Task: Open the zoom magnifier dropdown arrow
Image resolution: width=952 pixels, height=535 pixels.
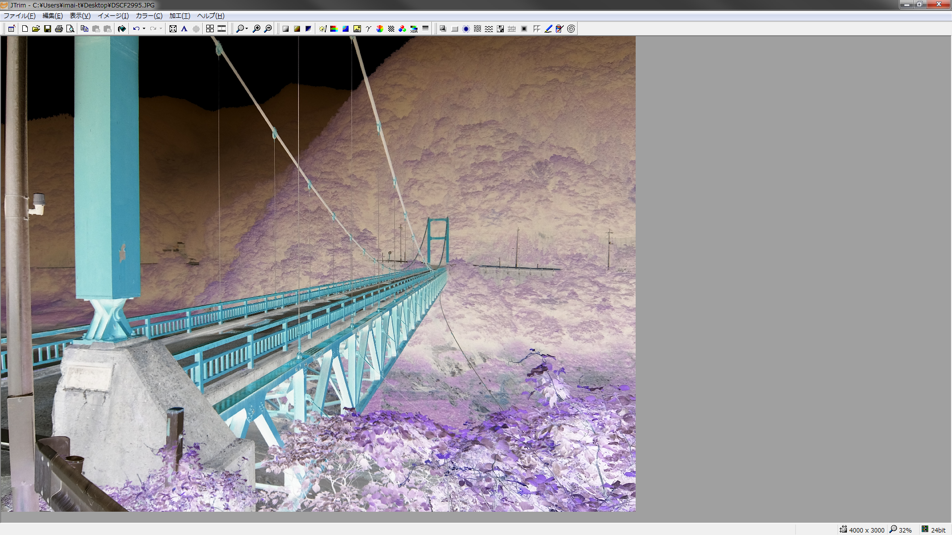Action: pyautogui.click(x=246, y=29)
